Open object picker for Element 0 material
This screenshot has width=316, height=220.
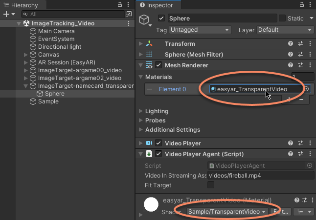click(307, 89)
